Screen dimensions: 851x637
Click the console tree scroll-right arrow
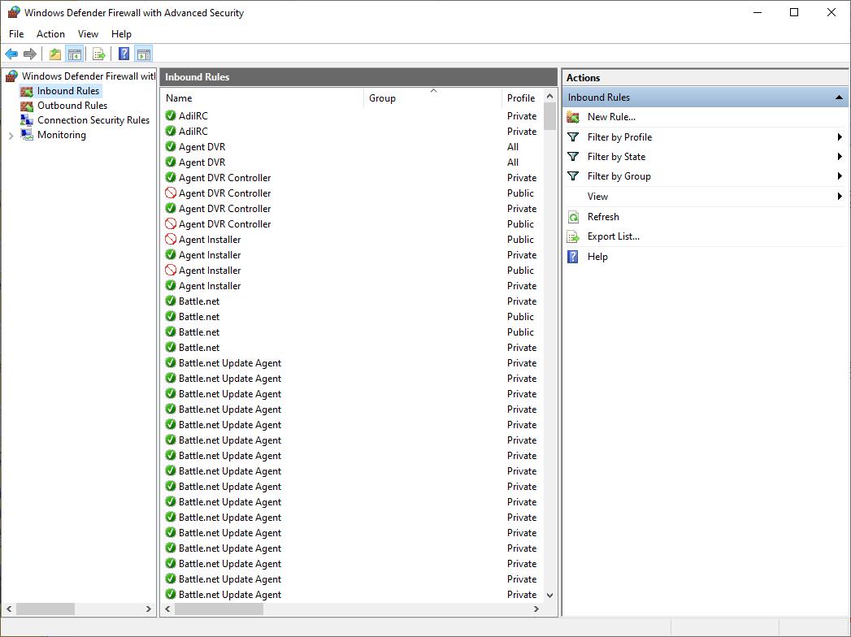pyautogui.click(x=149, y=609)
